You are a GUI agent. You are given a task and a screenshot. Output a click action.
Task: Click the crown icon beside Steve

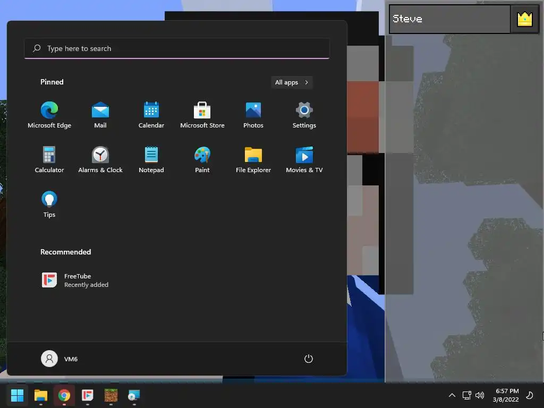524,19
